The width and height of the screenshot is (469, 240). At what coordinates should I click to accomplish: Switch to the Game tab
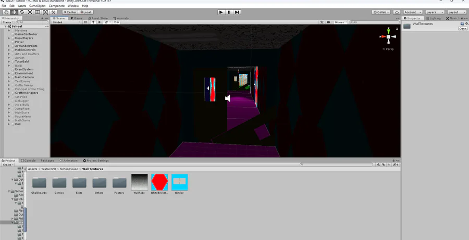(77, 18)
